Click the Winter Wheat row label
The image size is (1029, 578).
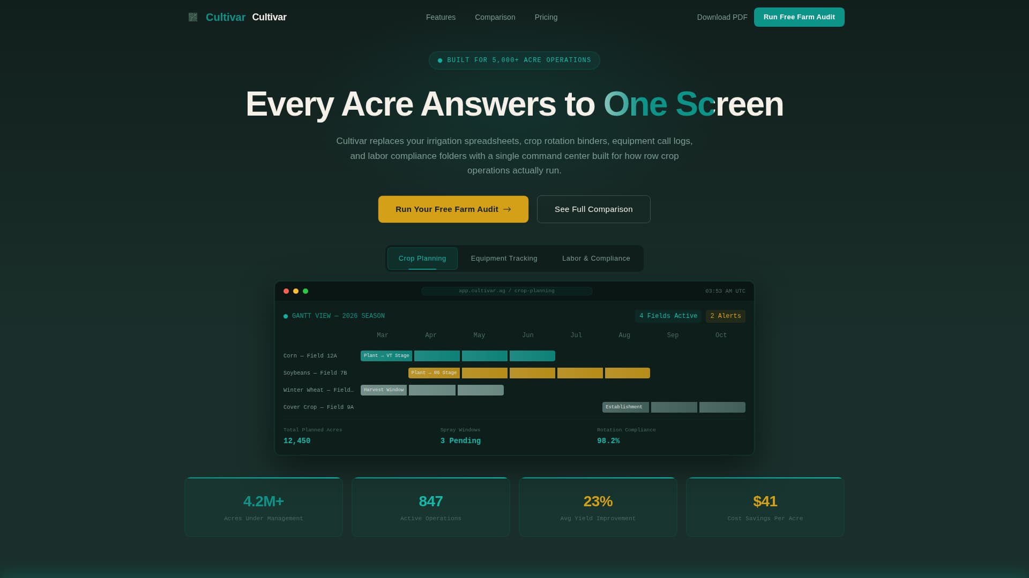tap(318, 390)
